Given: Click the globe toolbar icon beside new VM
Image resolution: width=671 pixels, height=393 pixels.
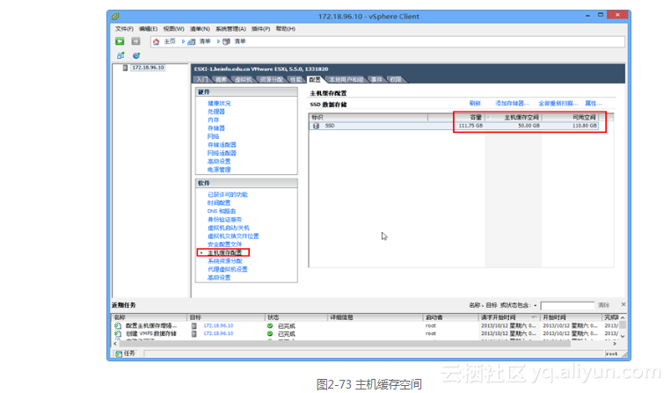Looking at the screenshot, I should [x=136, y=55].
